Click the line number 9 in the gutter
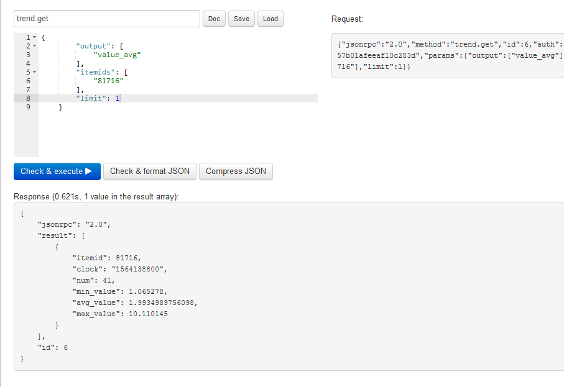 pyautogui.click(x=27, y=107)
